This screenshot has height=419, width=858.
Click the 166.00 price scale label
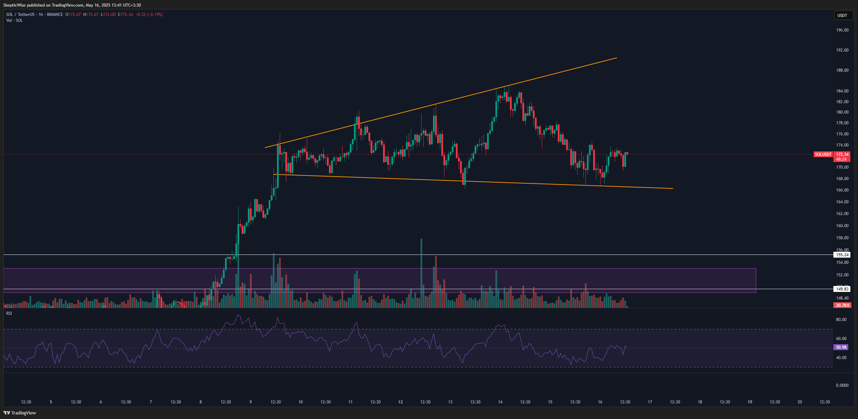(842, 190)
